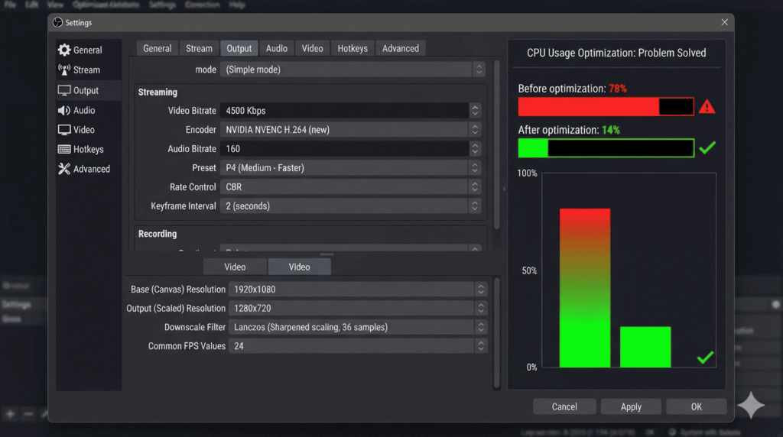Open the Keyframe Interval dropdown

(x=350, y=206)
